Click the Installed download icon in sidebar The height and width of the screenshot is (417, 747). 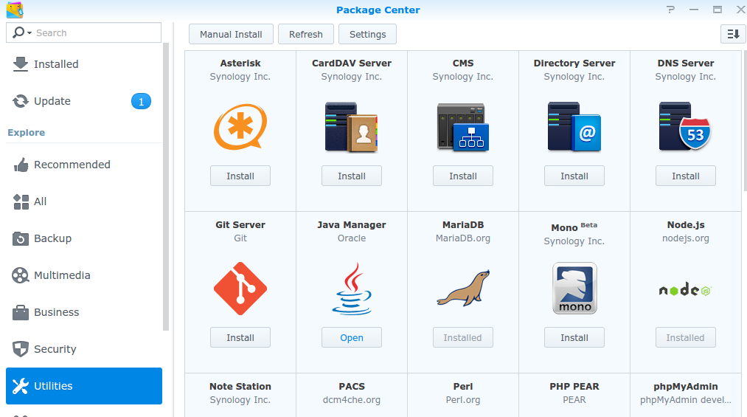click(21, 64)
